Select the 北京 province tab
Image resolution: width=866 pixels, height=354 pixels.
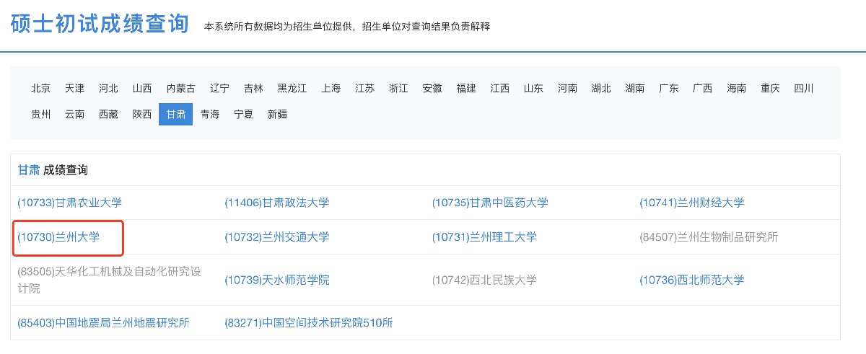point(41,89)
